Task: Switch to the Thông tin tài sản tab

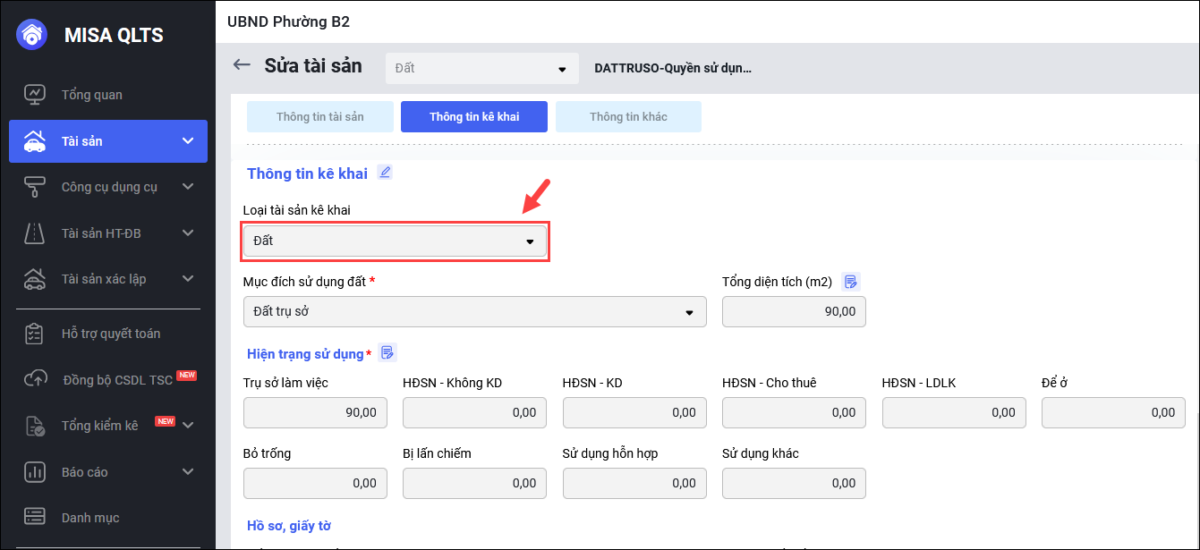Action: 319,117
